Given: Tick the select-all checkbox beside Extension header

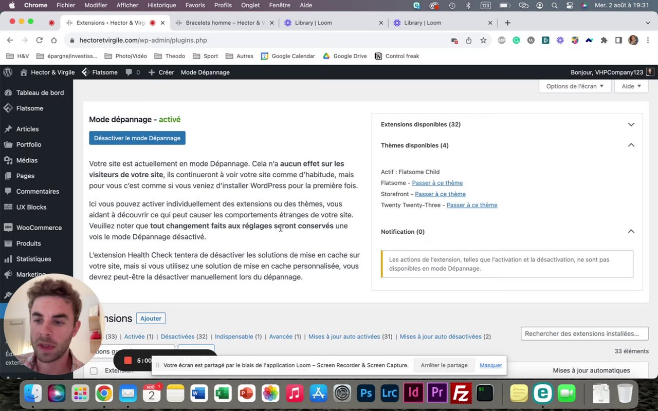Looking at the screenshot, I should click(x=94, y=371).
